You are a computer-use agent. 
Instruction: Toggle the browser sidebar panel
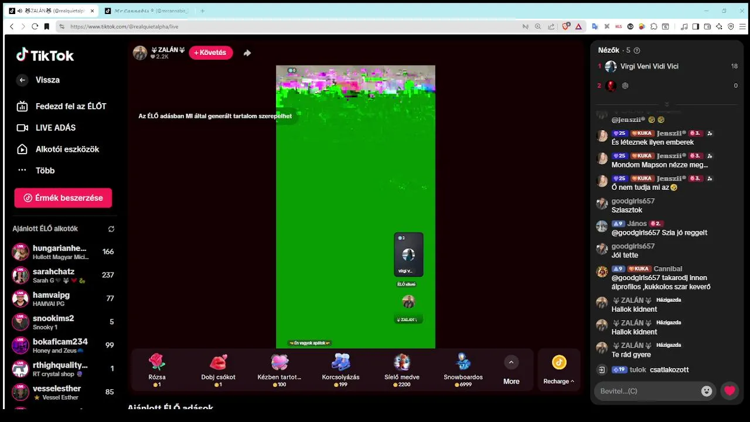click(x=696, y=26)
